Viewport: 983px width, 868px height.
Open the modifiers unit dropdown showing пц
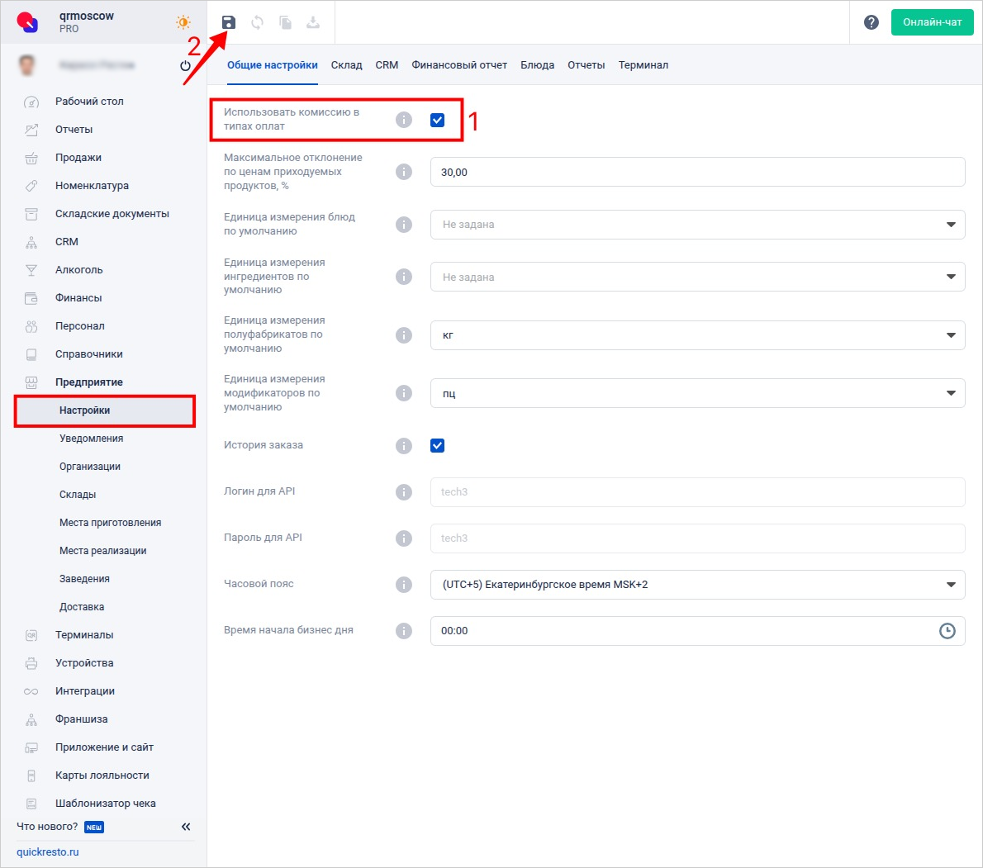[x=696, y=394]
